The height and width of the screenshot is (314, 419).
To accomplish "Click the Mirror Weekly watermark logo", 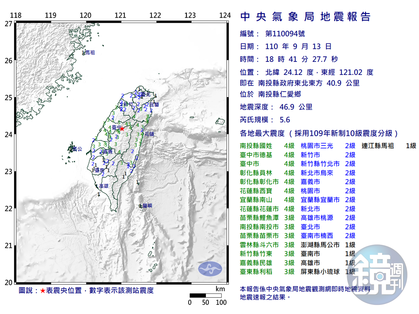I will coord(377,275).
